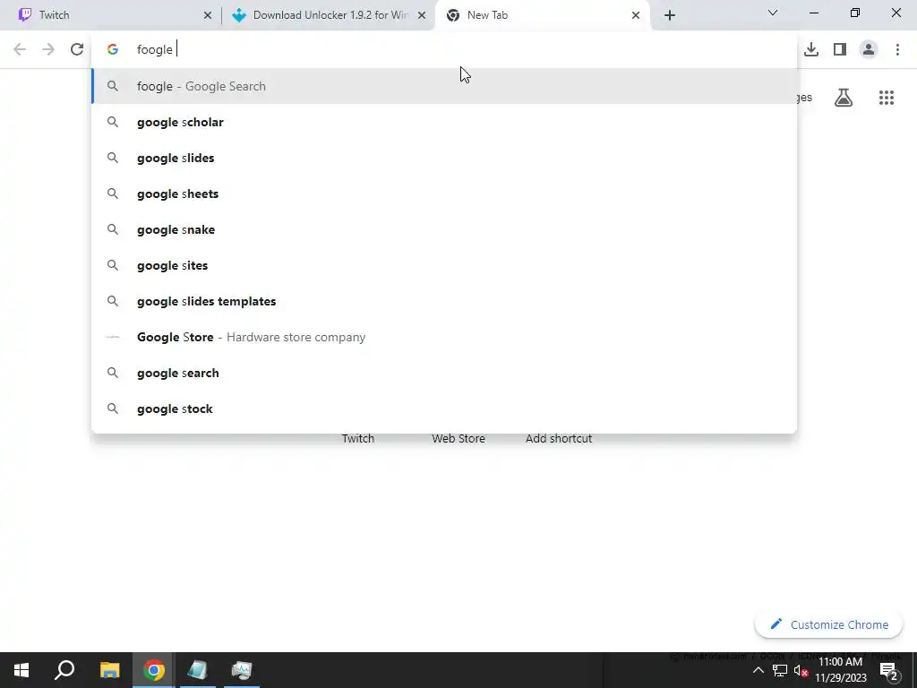Choose the 'google slides' suggestion
The height and width of the screenshot is (688, 917).
coord(444,158)
